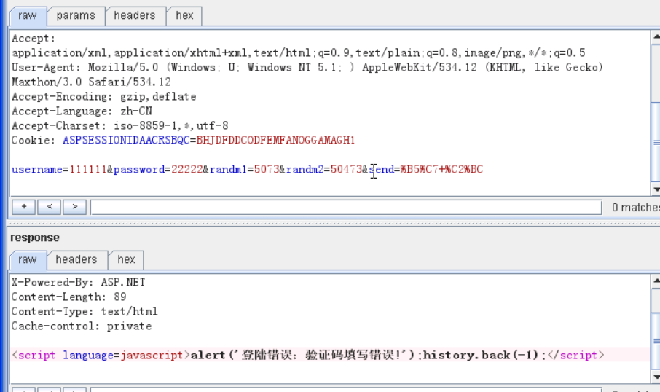660x392 pixels.
Task: Click the '50473' randm2 value
Action: 346,170
